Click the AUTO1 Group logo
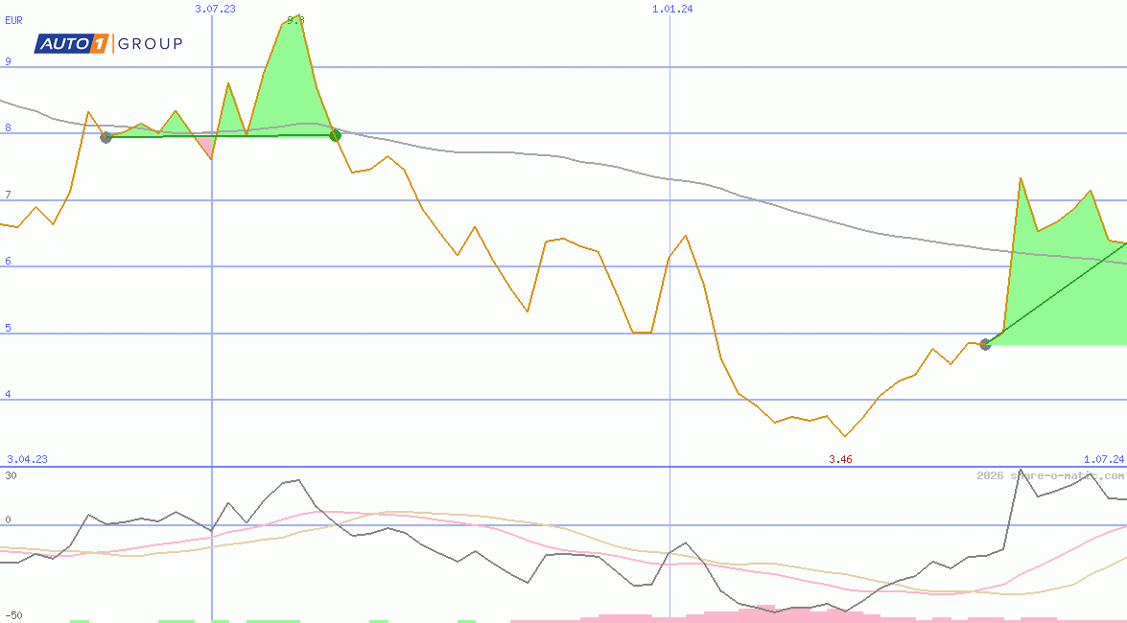This screenshot has width=1127, height=623. 108,43
